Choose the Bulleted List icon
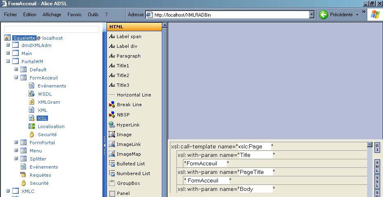 click(112, 164)
